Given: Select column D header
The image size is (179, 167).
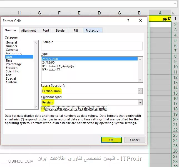Looking at the screenshot, I should coord(99,13).
